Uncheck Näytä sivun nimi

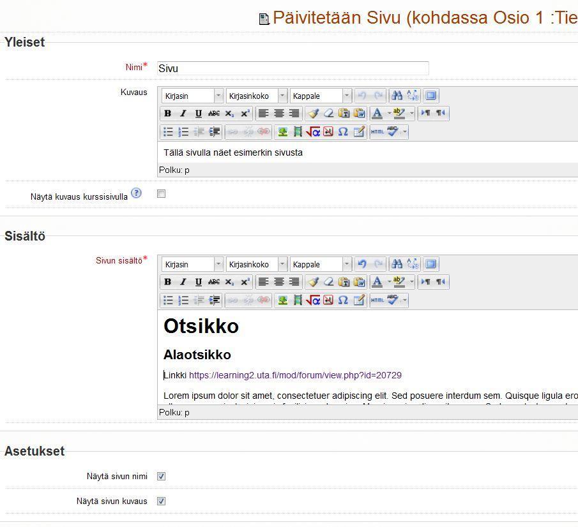(161, 476)
